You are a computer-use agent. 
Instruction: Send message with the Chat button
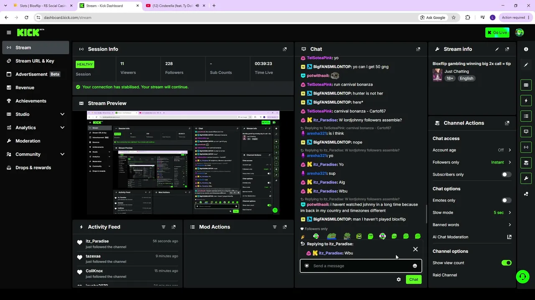[x=413, y=280]
